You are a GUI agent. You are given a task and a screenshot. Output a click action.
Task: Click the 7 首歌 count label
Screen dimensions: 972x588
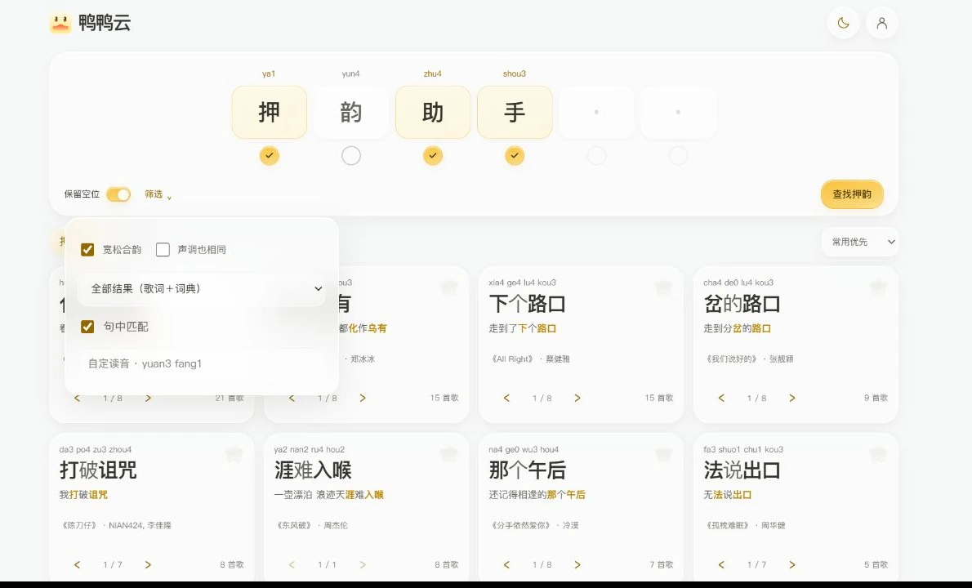[x=661, y=564]
